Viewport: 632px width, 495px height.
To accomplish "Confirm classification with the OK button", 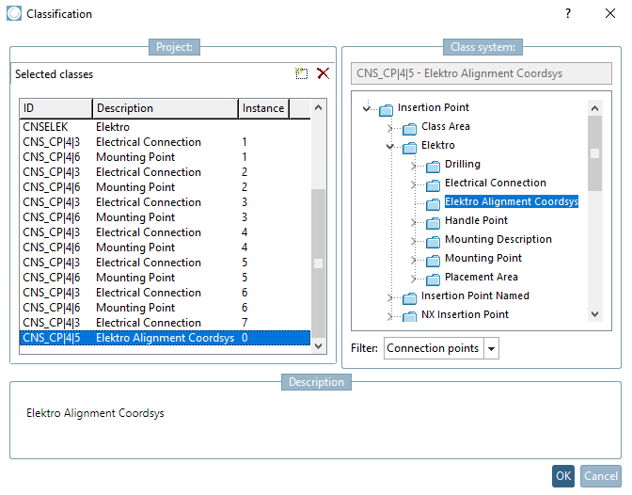I will pyautogui.click(x=563, y=475).
